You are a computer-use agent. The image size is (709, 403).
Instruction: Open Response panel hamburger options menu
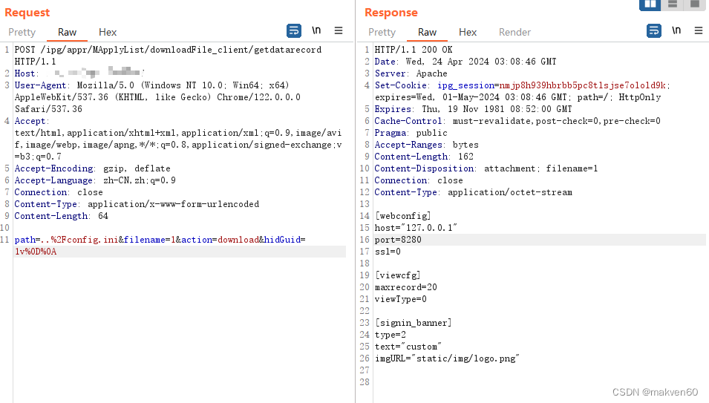coord(698,30)
